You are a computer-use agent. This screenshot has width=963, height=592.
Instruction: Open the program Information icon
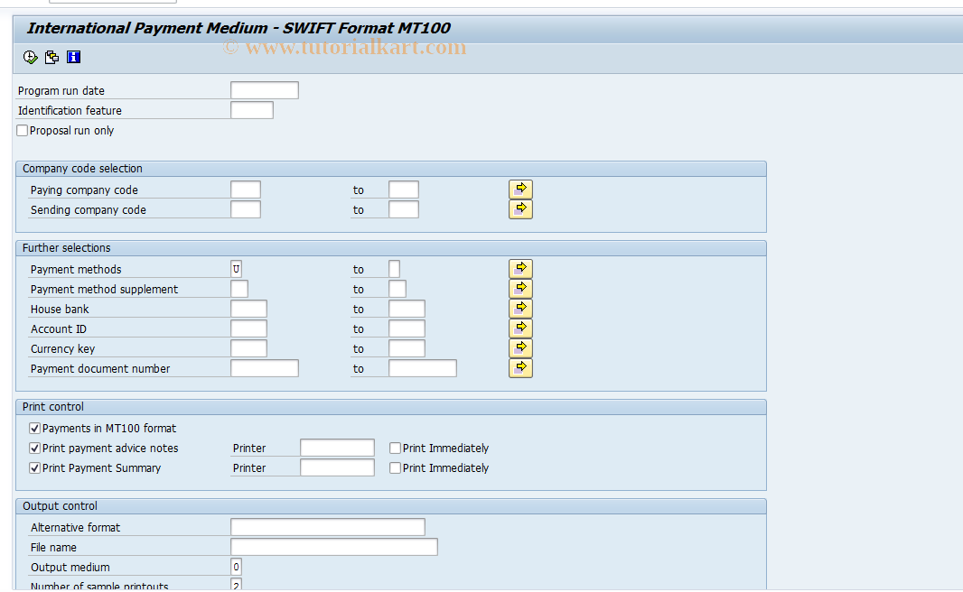pyautogui.click(x=74, y=57)
